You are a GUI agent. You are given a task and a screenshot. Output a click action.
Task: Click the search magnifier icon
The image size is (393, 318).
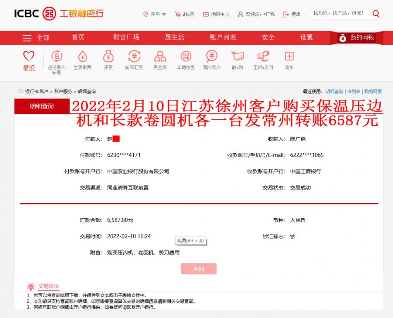point(376,14)
